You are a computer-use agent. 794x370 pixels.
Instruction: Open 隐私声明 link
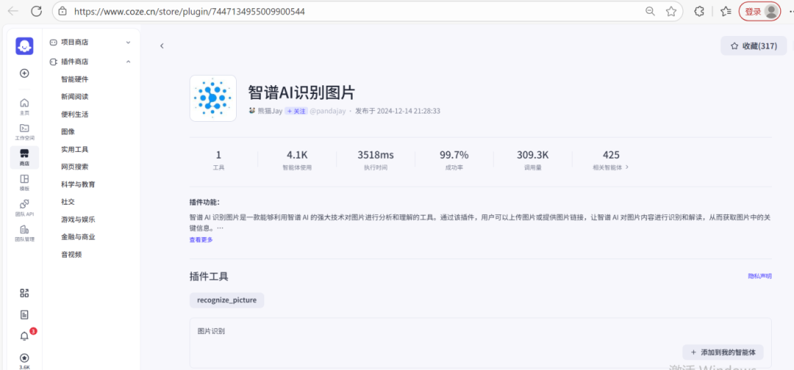click(759, 276)
